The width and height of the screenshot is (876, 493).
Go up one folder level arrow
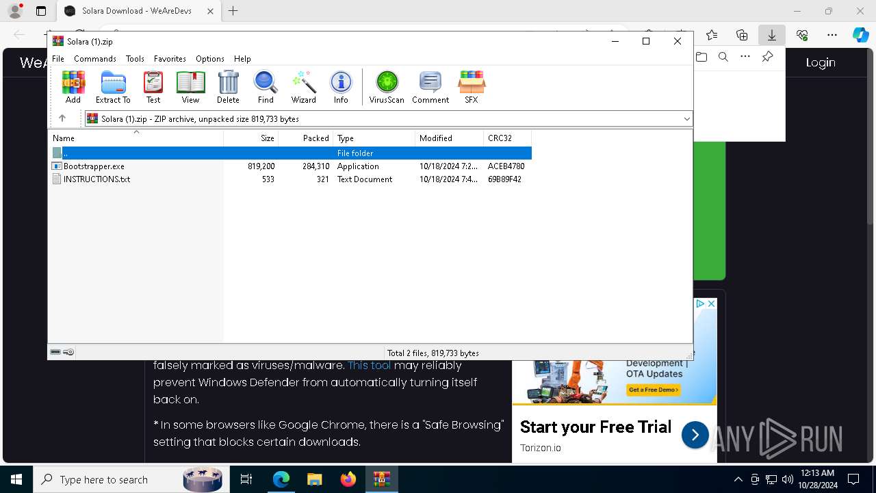62,118
